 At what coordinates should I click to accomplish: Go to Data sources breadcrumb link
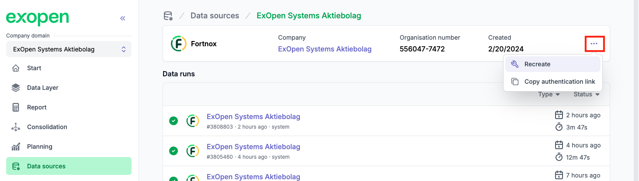pyautogui.click(x=215, y=16)
